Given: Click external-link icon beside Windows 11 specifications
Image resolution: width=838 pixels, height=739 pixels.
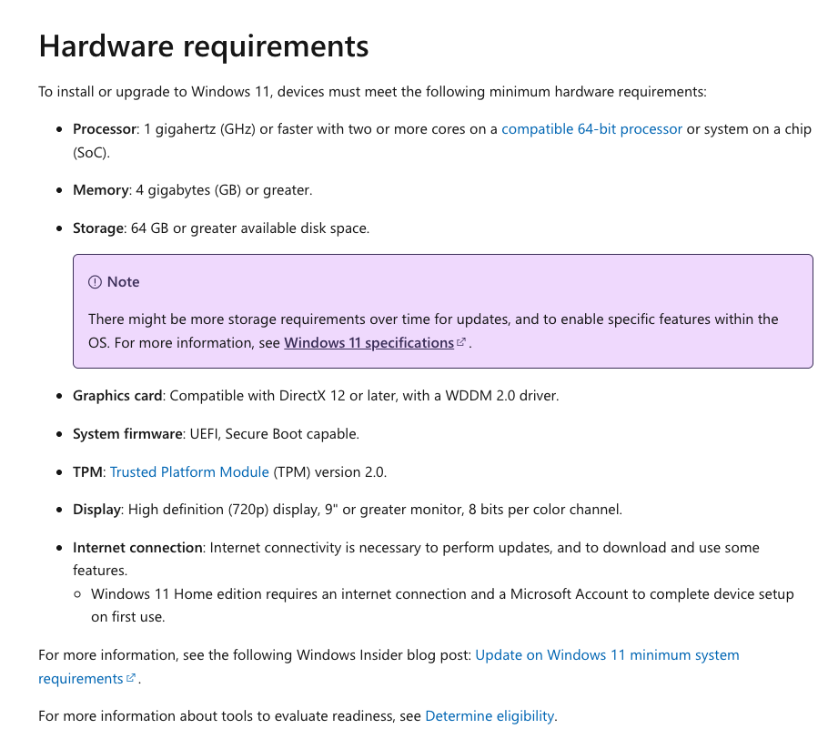Looking at the screenshot, I should 461,342.
